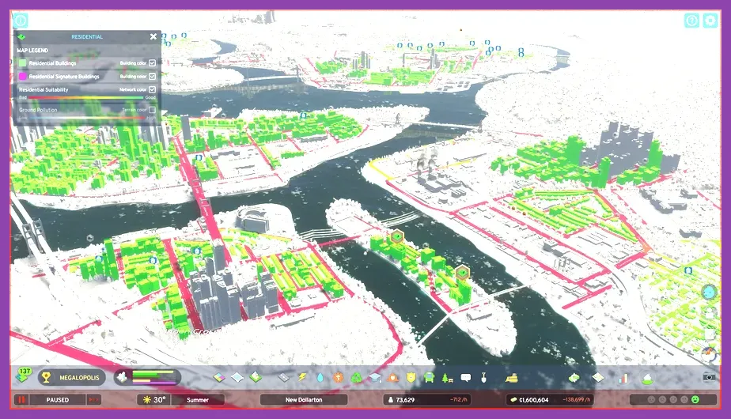Select the Zones tool icon
This screenshot has height=419, width=731.
click(218, 378)
